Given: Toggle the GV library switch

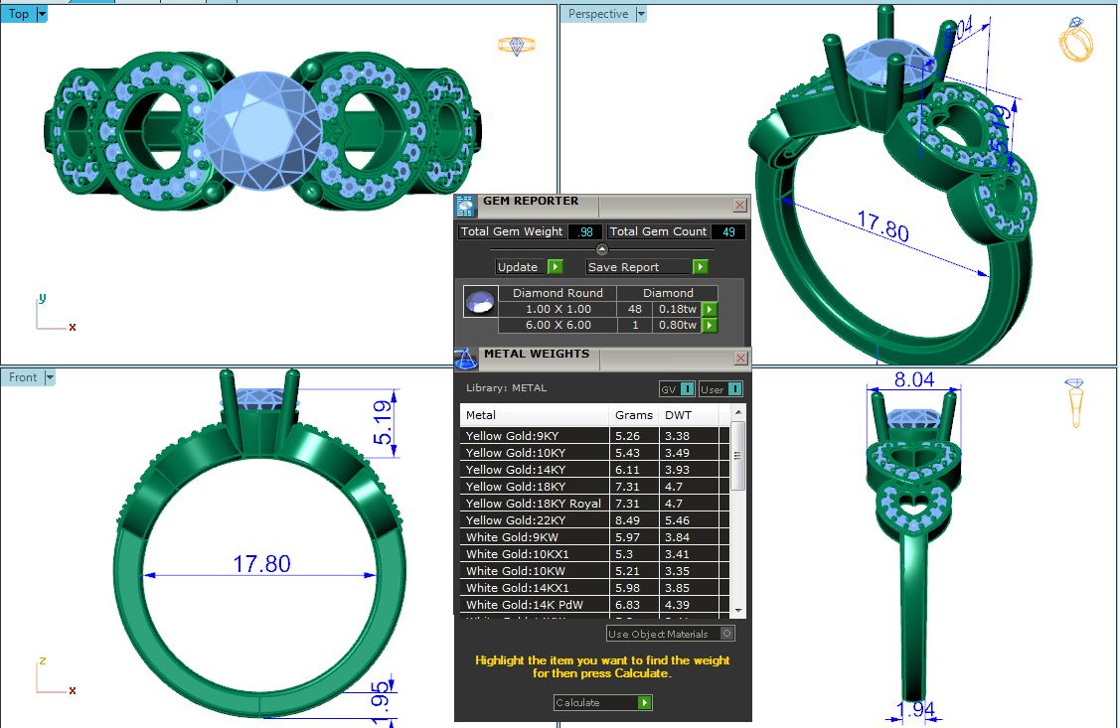Looking at the screenshot, I should coord(677,389).
